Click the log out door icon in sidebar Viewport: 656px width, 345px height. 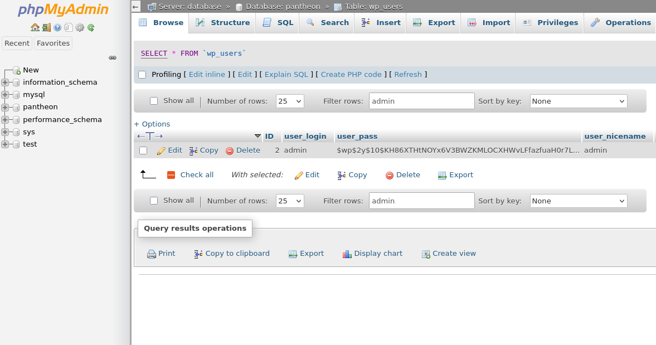point(46,28)
